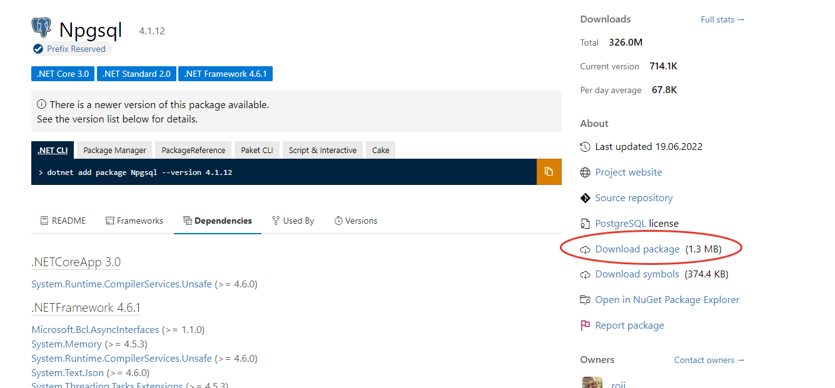Click the Prefix Reserved label
835x388 pixels.
[76, 49]
